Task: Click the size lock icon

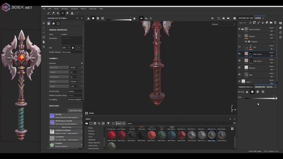Action: pyautogui.click(x=73, y=48)
